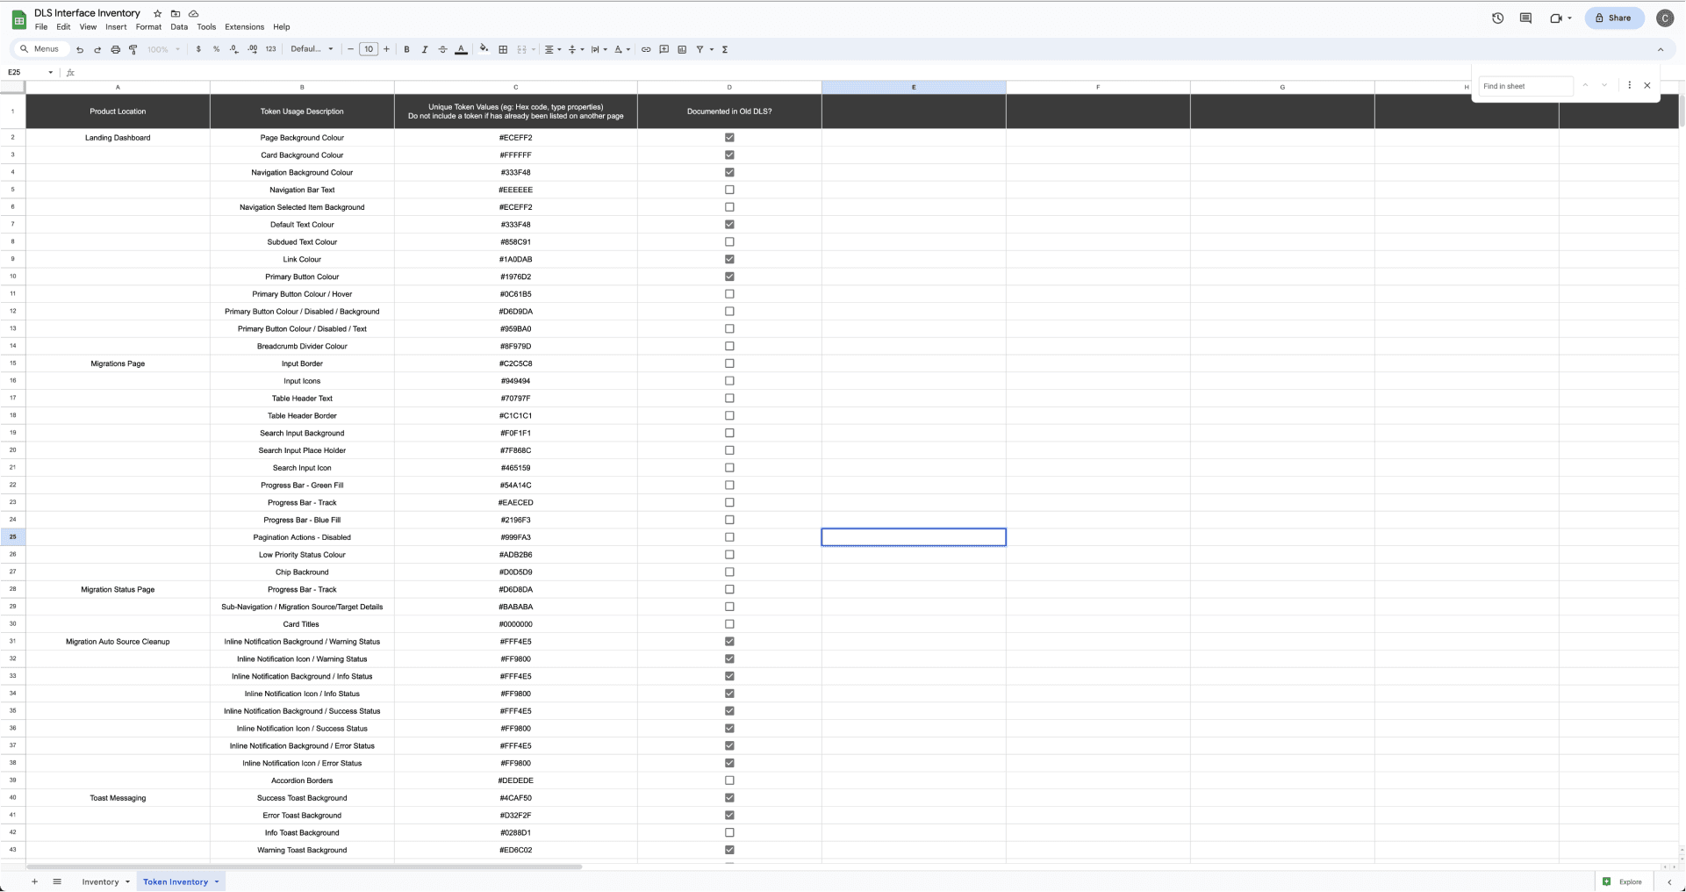Toggle bold formatting
The height and width of the screenshot is (892, 1686).
pos(406,50)
